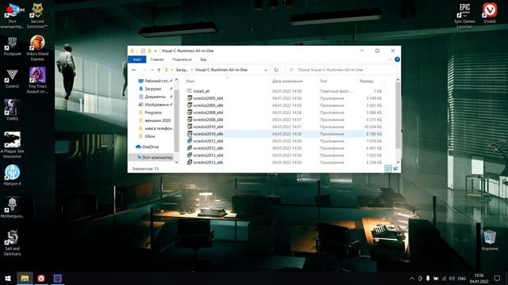
Task: Launch the Halcyon 6 shortcut
Action: point(13,175)
